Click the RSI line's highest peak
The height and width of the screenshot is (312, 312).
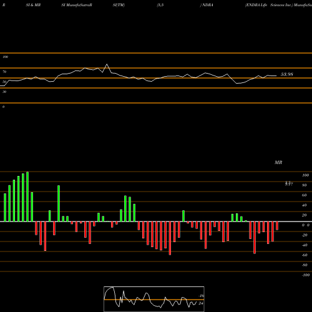(x=107, y=64)
